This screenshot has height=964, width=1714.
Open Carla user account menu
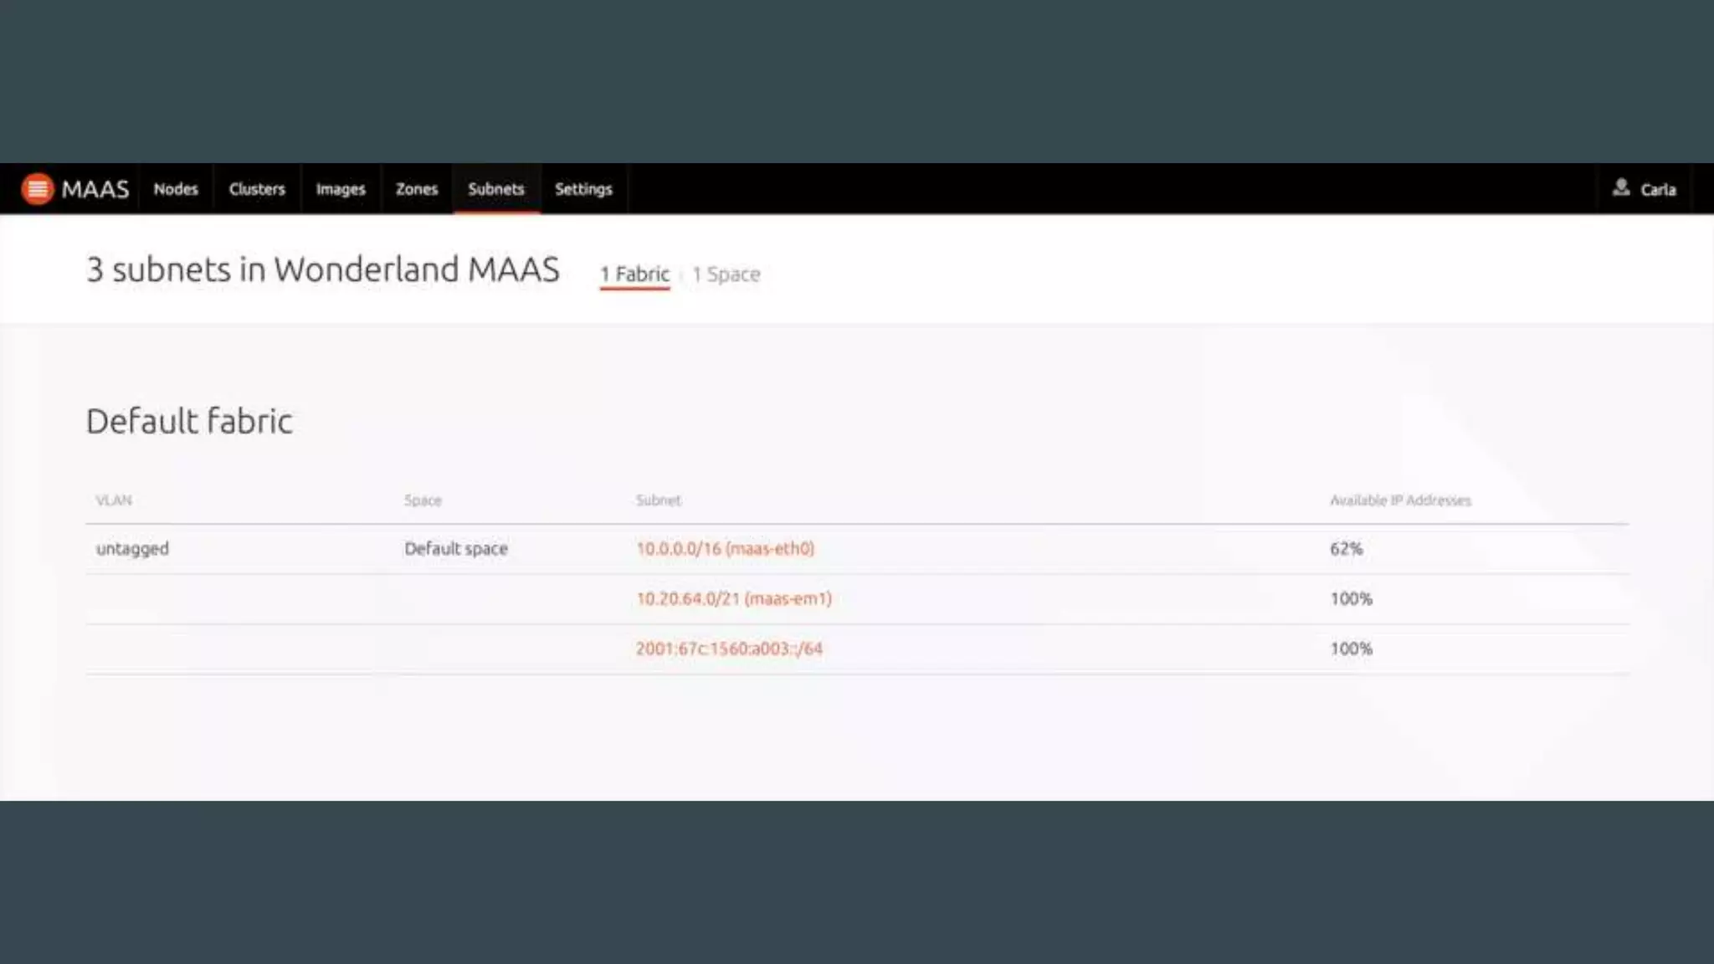(1657, 190)
